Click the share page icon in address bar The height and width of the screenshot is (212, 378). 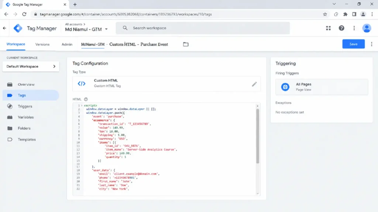tap(336, 14)
